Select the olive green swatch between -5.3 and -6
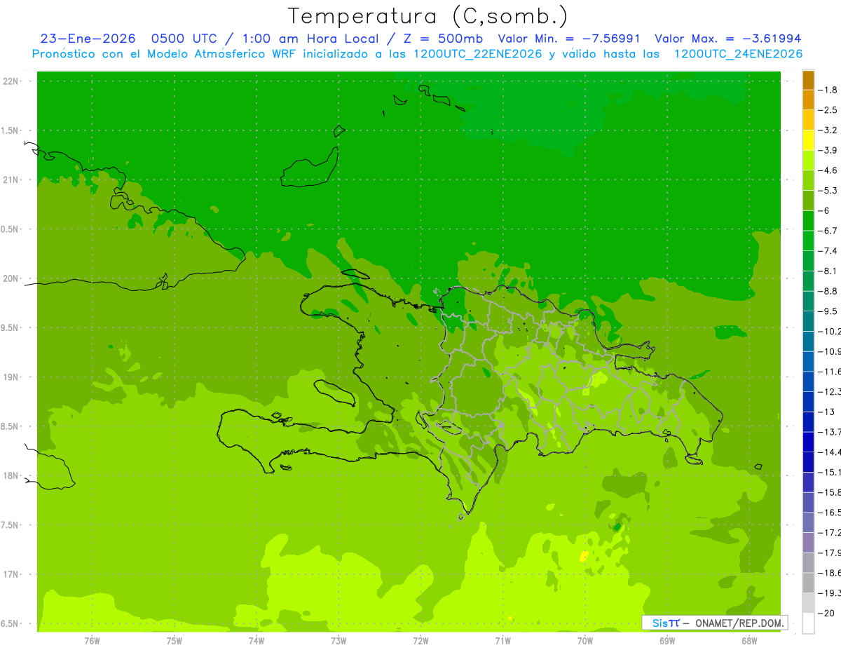This screenshot has height=650, width=841. (x=808, y=201)
